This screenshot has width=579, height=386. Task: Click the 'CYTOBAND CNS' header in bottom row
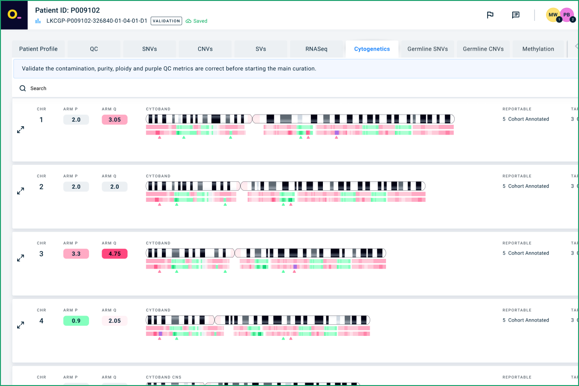click(164, 377)
